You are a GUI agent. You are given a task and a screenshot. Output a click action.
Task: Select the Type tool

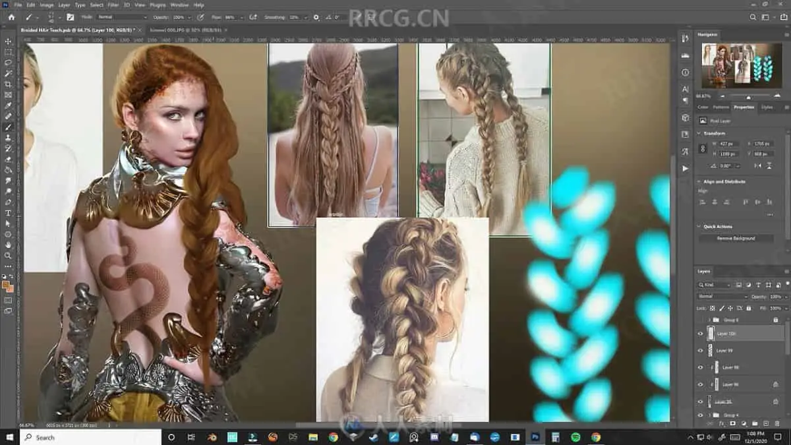(9, 213)
